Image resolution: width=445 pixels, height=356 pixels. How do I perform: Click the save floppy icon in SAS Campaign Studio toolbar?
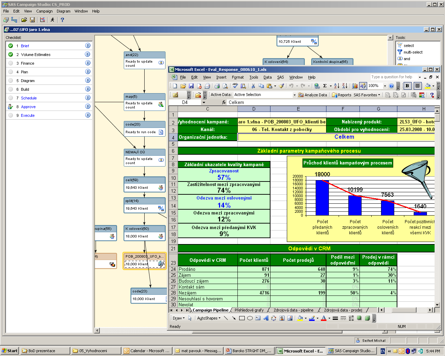coord(32,20)
